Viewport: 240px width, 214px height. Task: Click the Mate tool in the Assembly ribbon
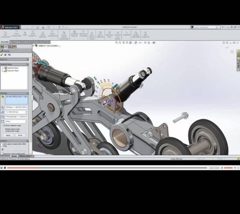pyautogui.click(x=25, y=34)
